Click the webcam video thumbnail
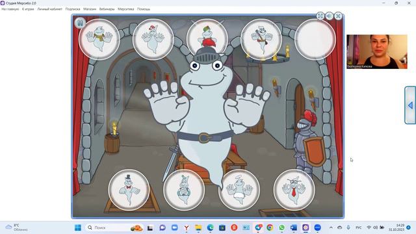Viewport: 416px width, 234px height. click(377, 52)
